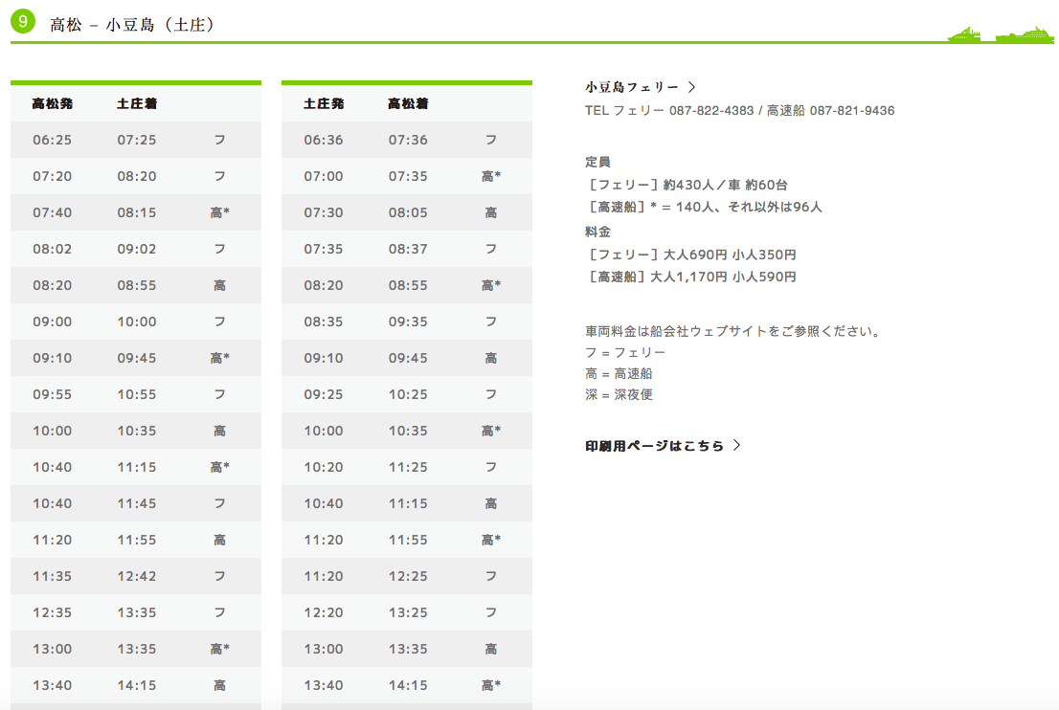Click the high-speed boat number 087-821-9436
This screenshot has height=710, width=1059.
tap(852, 111)
